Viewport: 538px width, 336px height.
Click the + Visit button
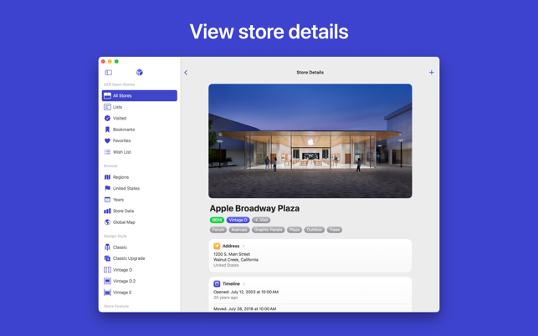pos(261,220)
